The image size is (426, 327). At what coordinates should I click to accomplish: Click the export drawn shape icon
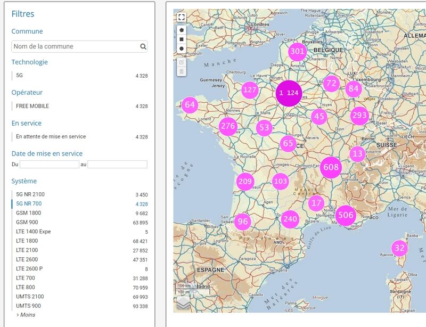point(182,62)
